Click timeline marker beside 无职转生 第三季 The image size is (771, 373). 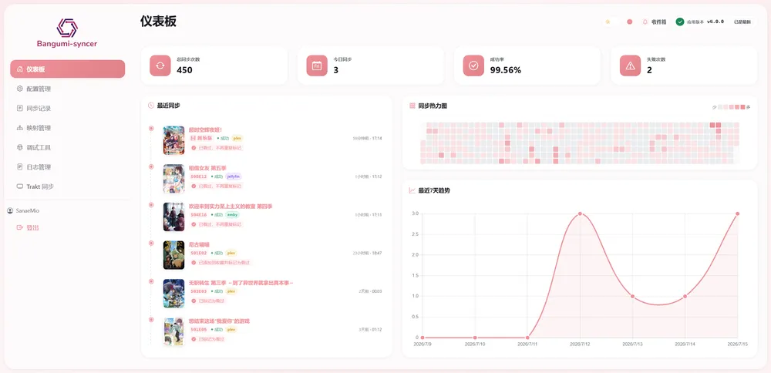(x=151, y=281)
